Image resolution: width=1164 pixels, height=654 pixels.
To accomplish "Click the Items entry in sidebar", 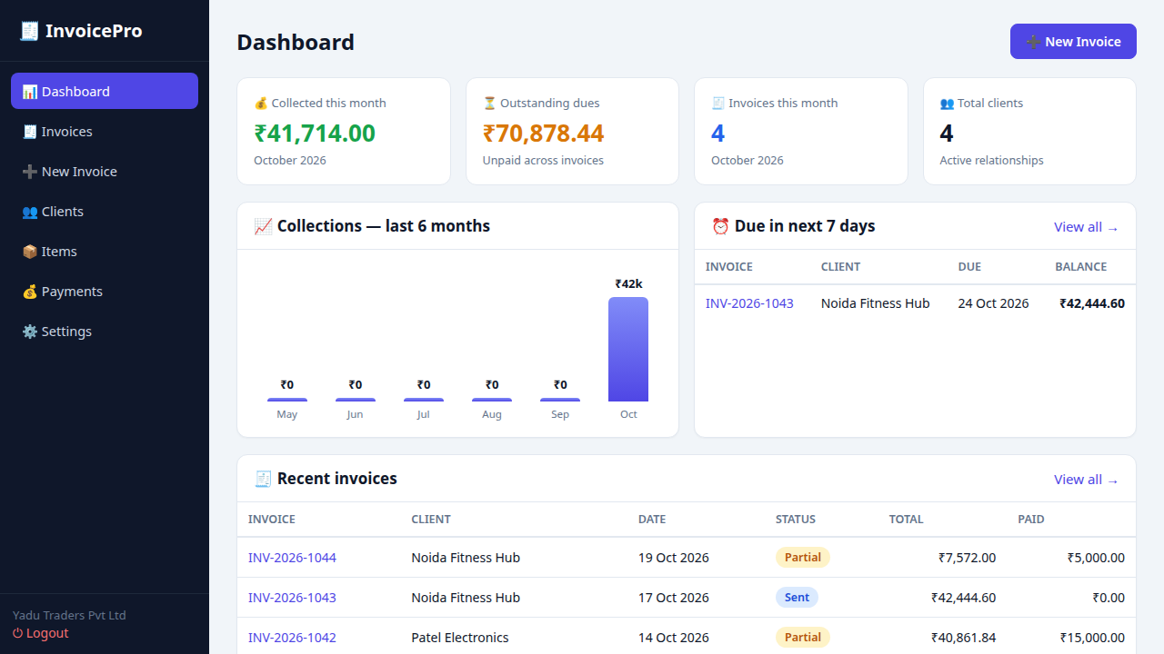I will point(105,252).
